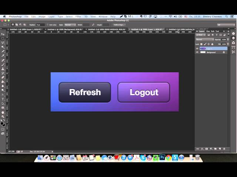237x177 pixels.
Task: Toggle lock all
Action: tap(212, 44)
